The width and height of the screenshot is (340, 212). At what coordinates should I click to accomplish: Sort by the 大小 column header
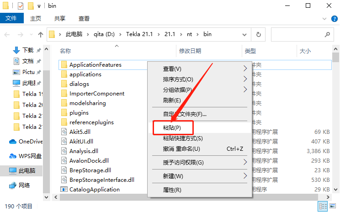(314, 51)
